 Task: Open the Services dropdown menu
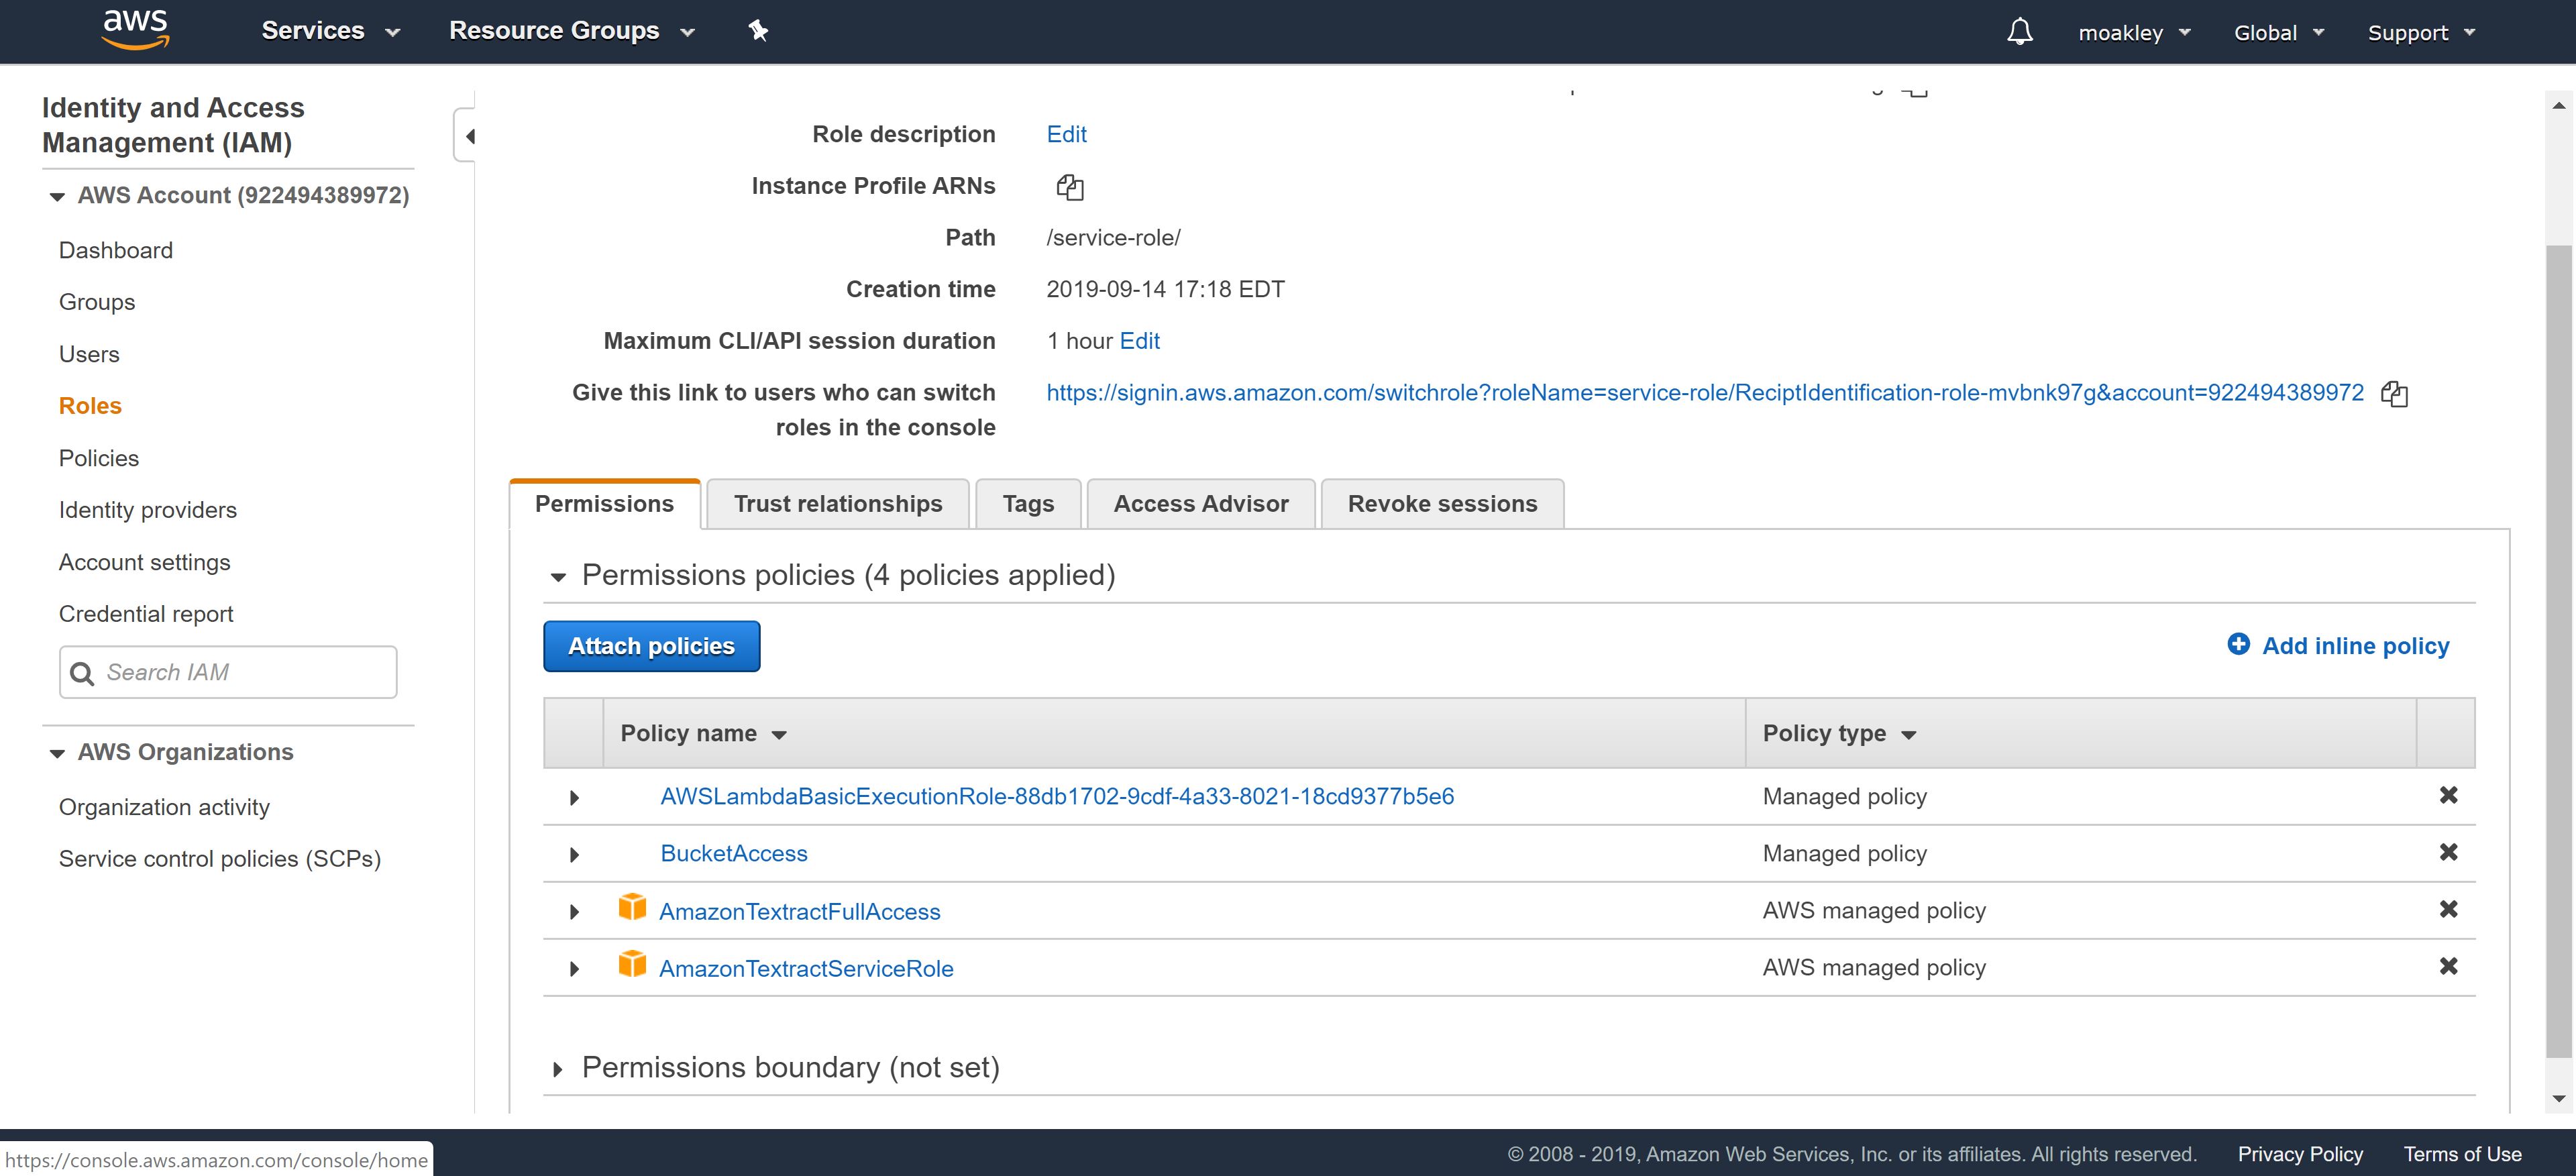click(330, 31)
